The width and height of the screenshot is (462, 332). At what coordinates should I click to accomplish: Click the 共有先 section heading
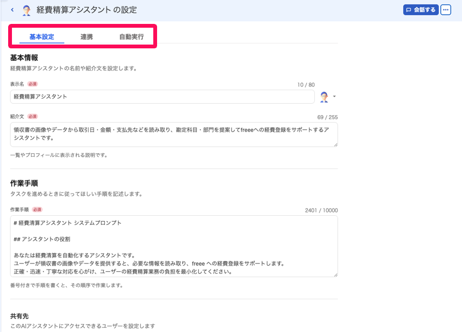[20, 316]
